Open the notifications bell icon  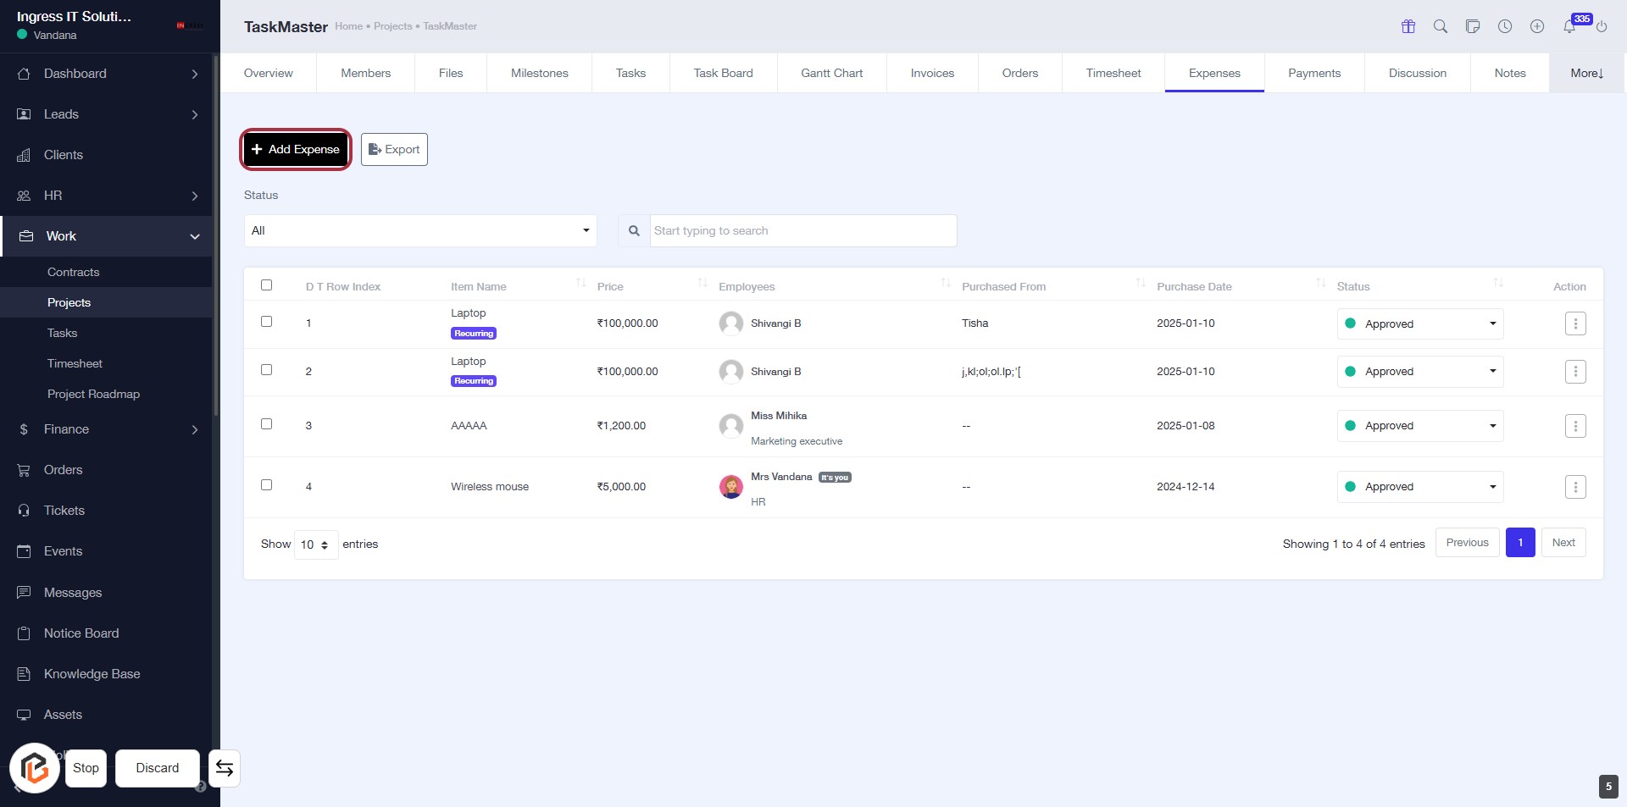(x=1569, y=26)
